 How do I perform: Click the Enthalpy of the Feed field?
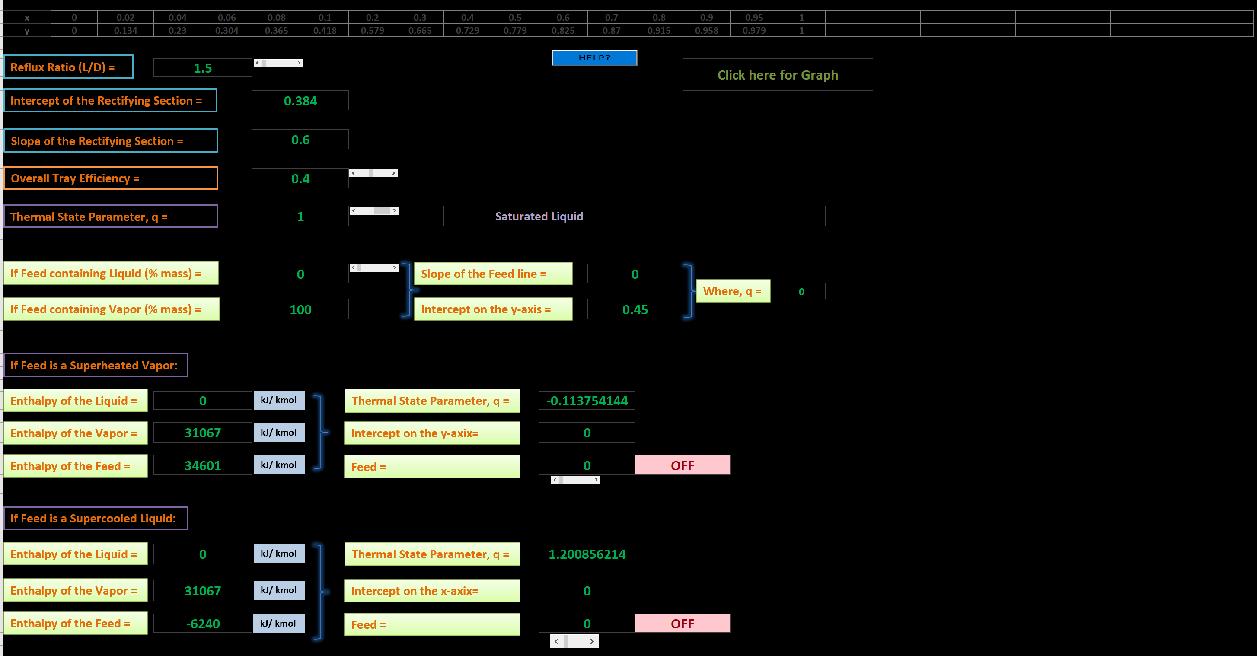click(x=204, y=465)
